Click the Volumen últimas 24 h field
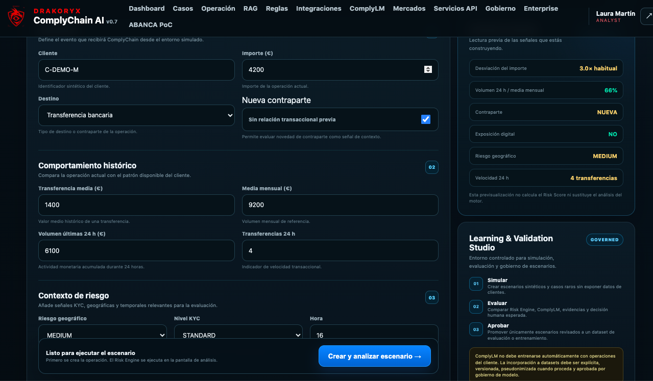Viewport: 653px width, 381px height. tap(136, 250)
